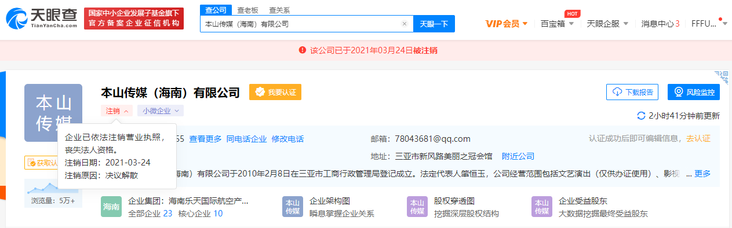Click the 企业受益股东 icon

(542, 207)
